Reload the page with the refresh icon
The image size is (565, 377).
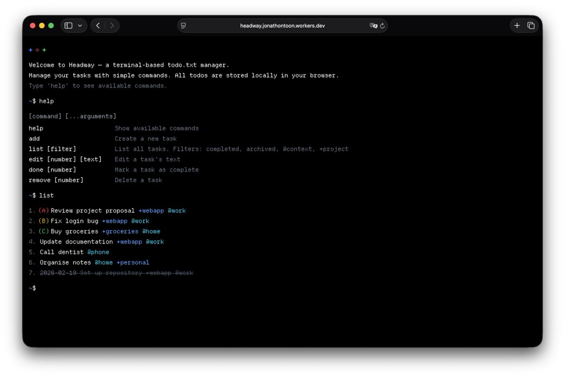click(382, 26)
